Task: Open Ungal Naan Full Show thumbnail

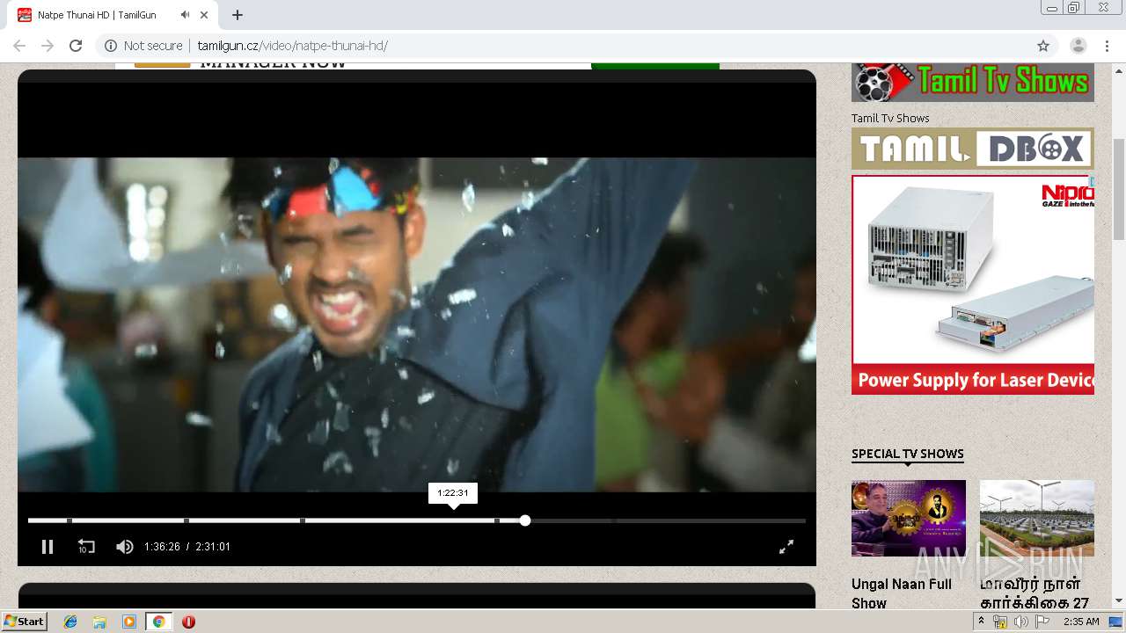Action: coord(909,518)
